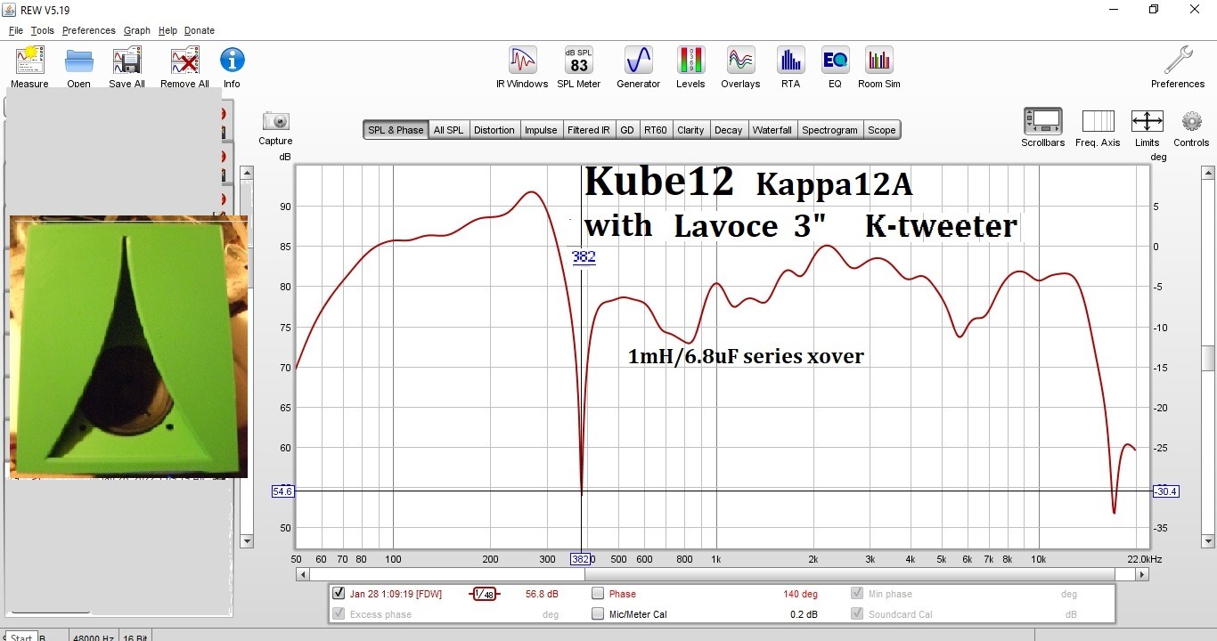Click vertical scrollbar down arrow
The width and height of the screenshot is (1217, 641).
click(x=1208, y=541)
